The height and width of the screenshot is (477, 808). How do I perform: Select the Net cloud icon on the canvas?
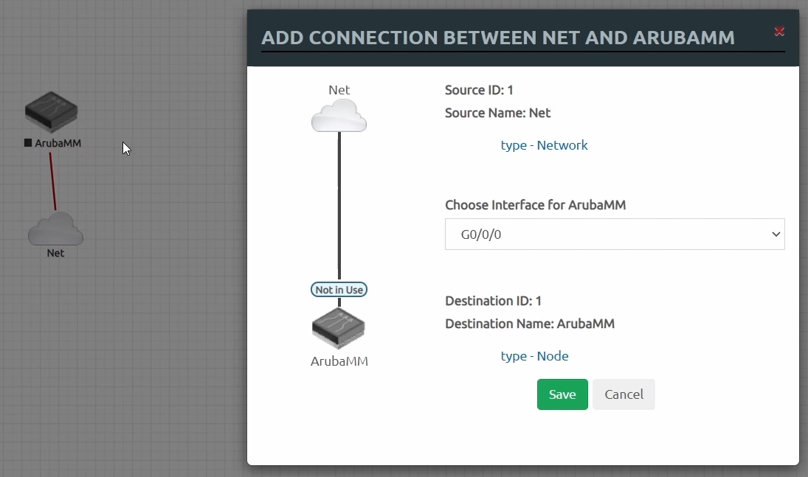pos(55,229)
